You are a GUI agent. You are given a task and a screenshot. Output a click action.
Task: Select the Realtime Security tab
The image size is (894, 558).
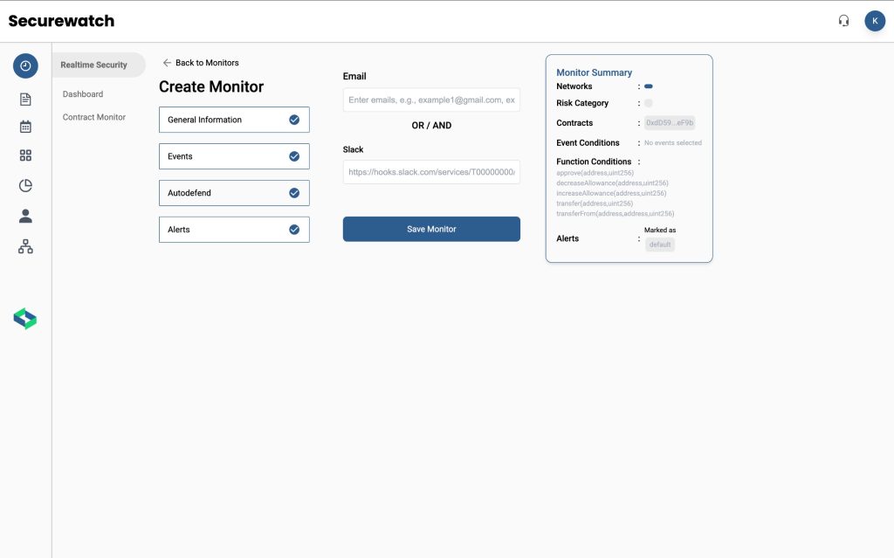pyautogui.click(x=94, y=65)
